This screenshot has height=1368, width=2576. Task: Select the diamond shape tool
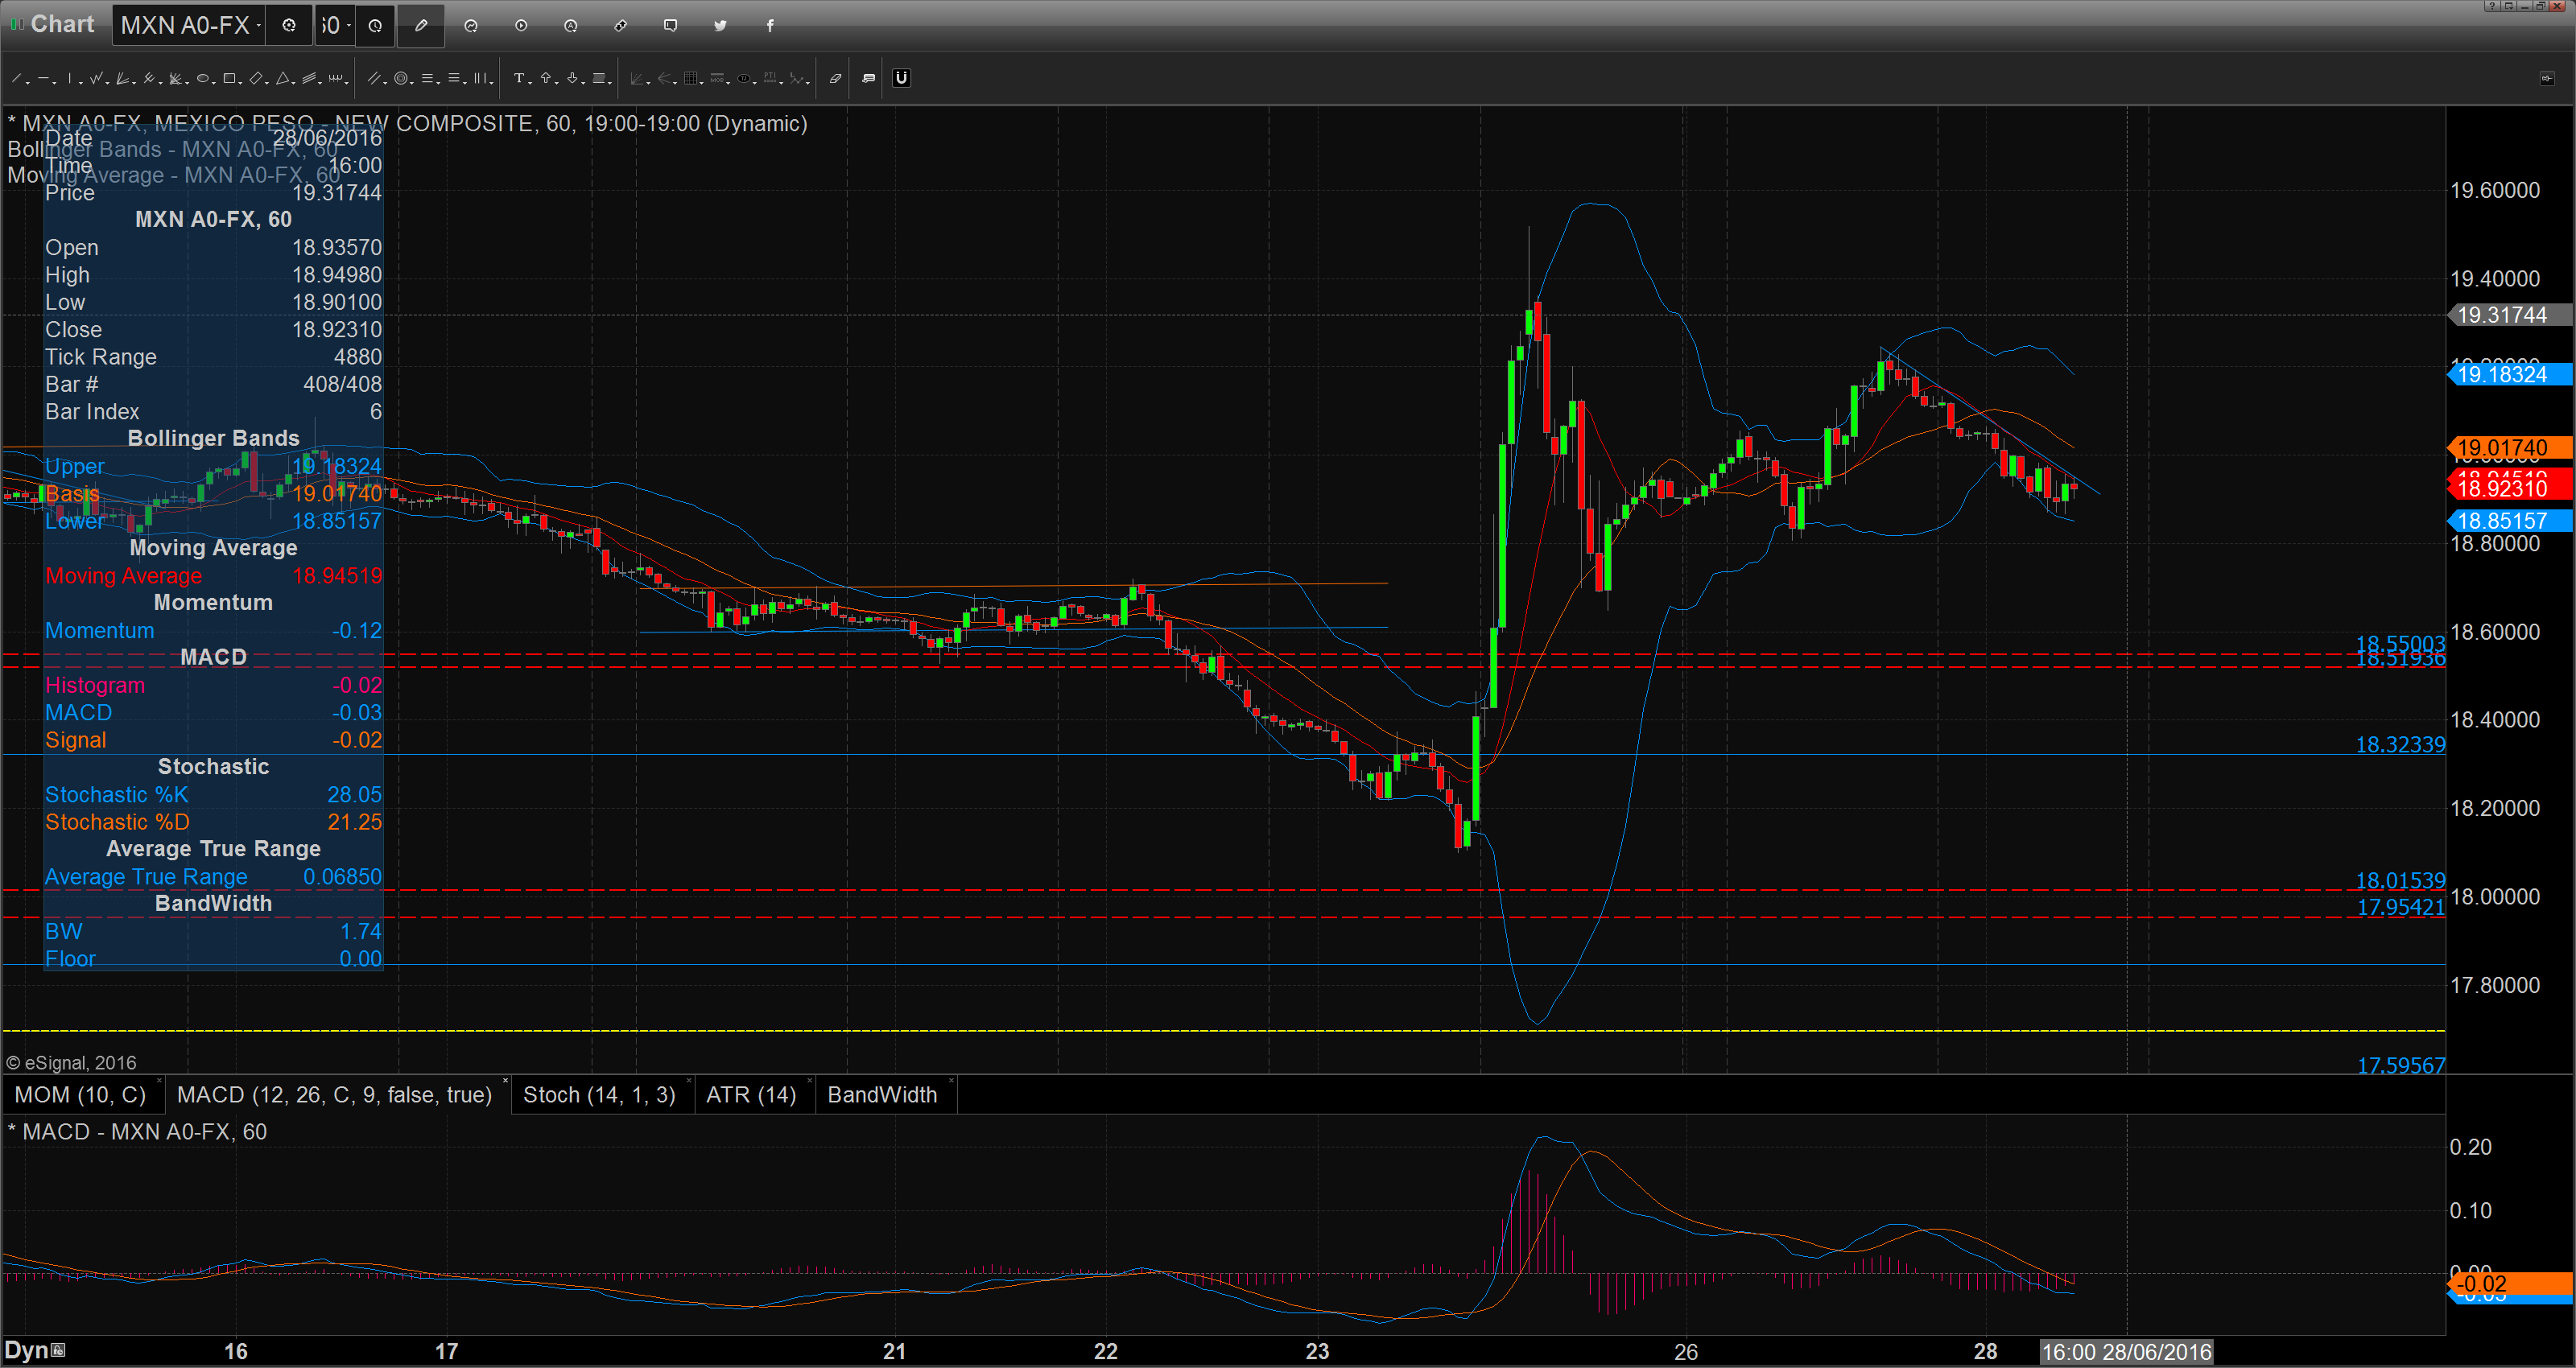[256, 78]
